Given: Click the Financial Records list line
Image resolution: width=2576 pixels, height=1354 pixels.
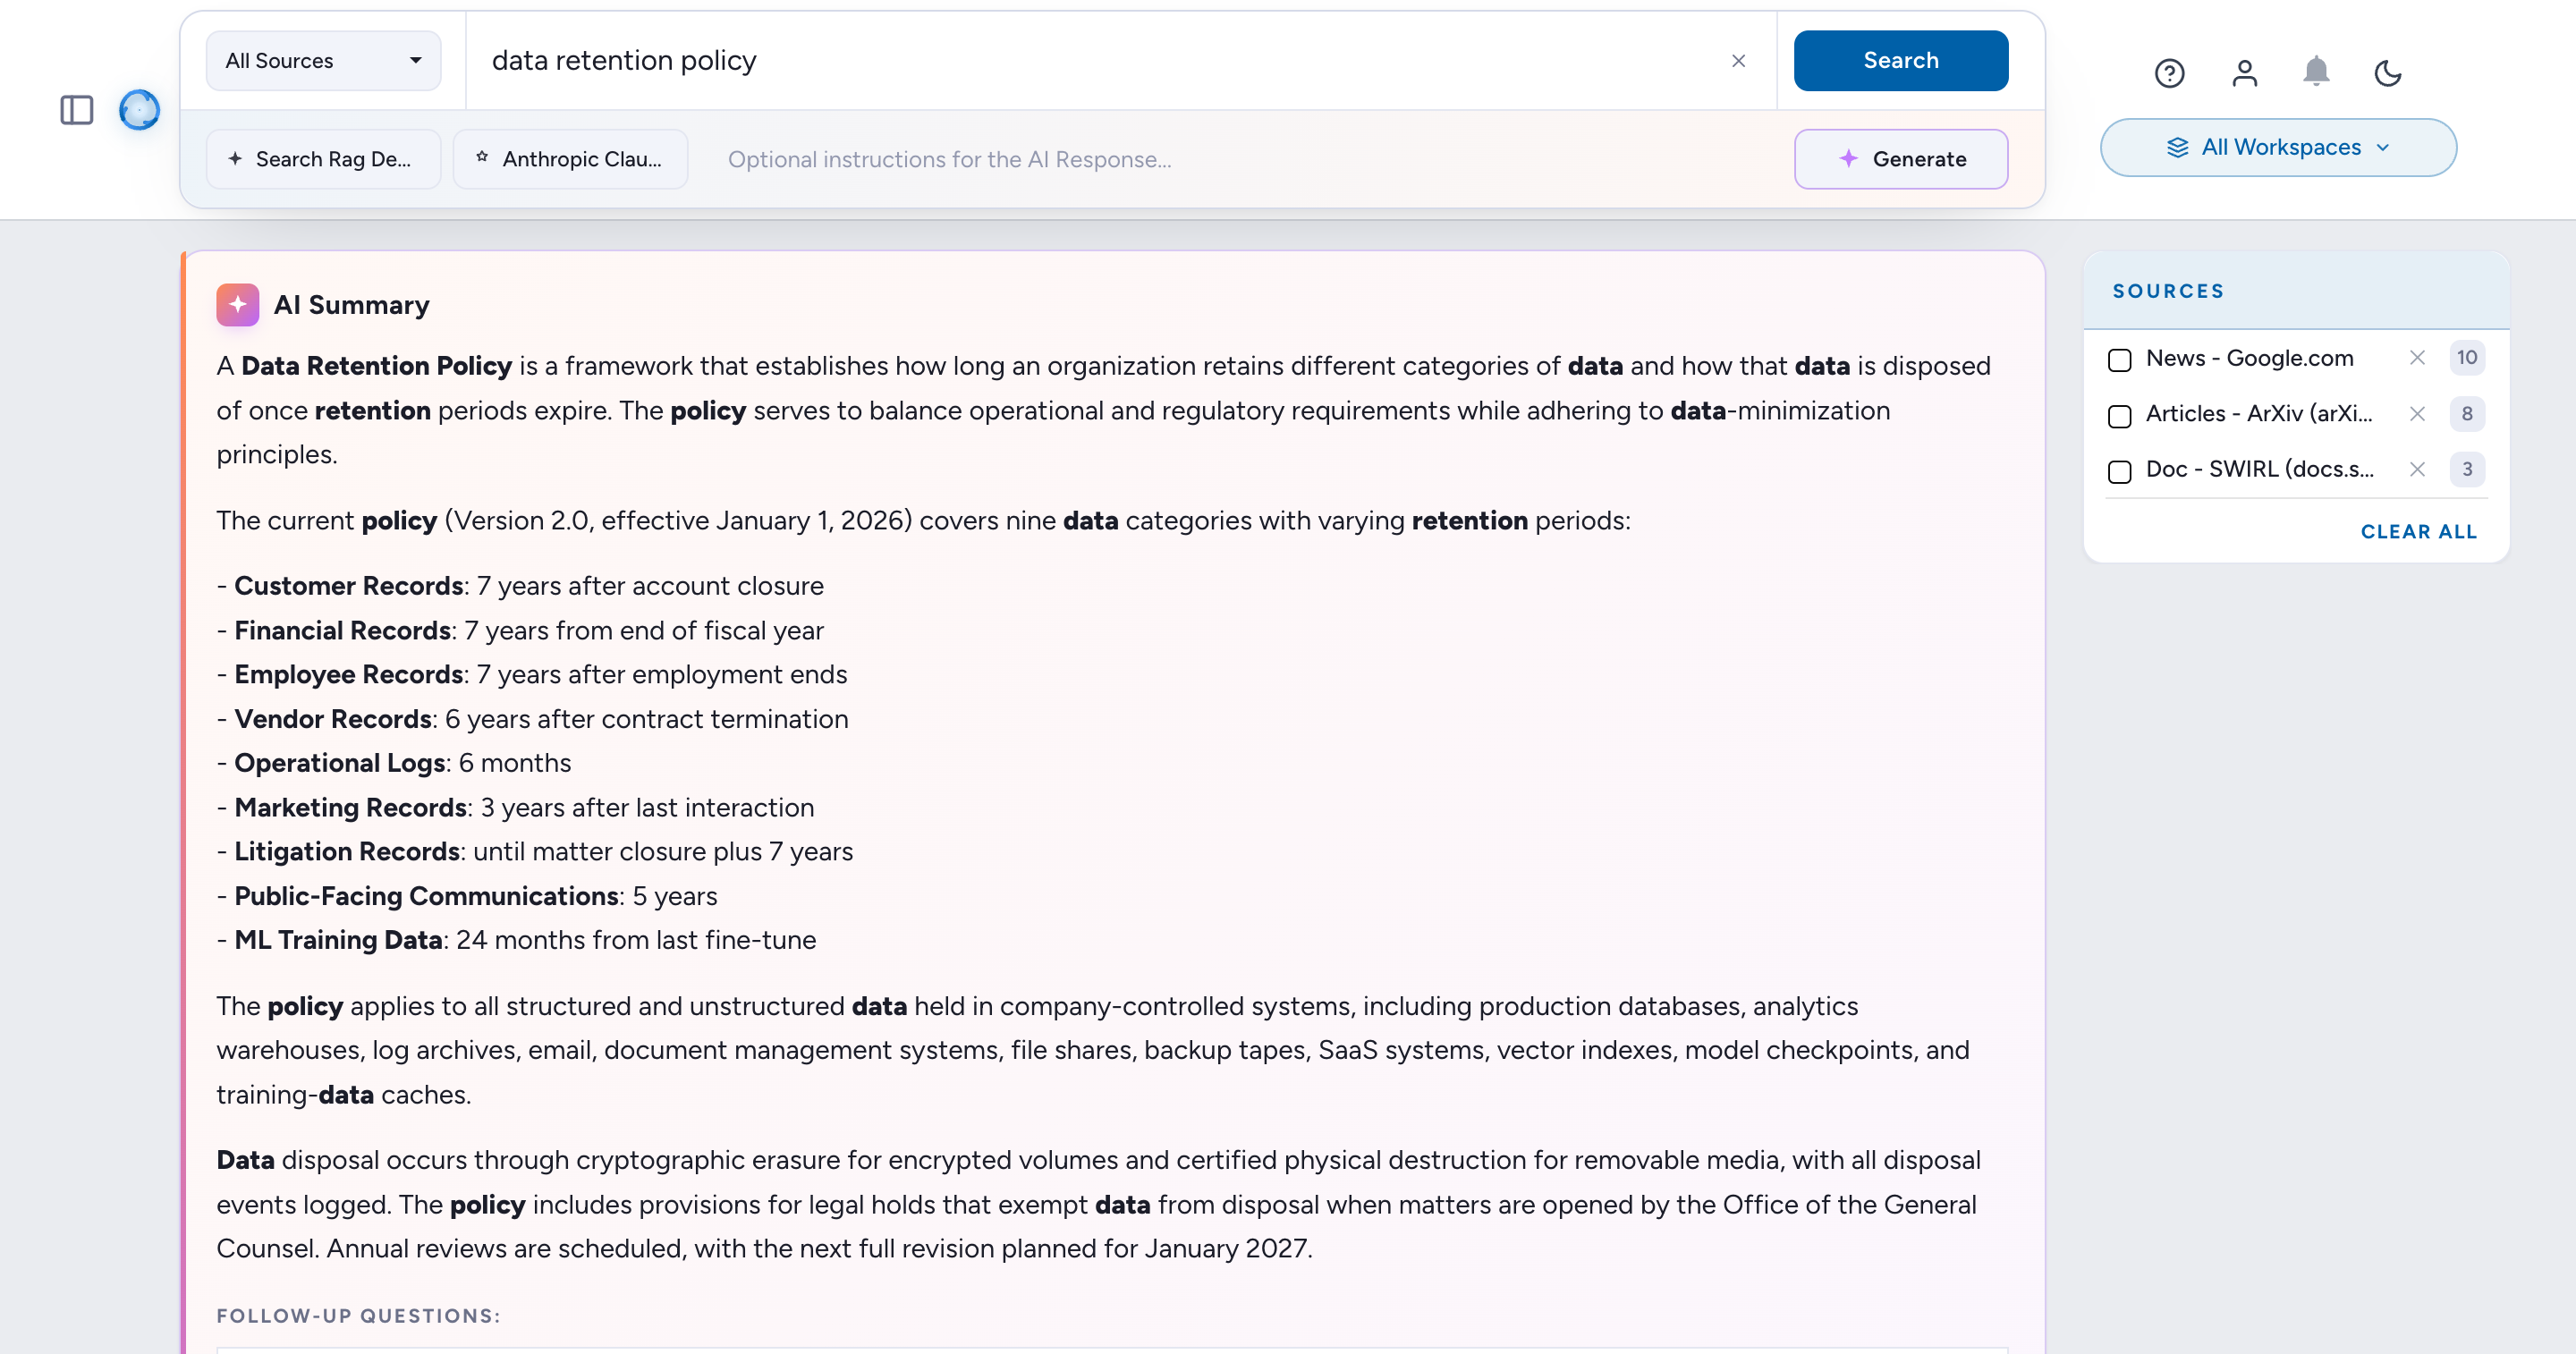Looking at the screenshot, I should pyautogui.click(x=520, y=631).
